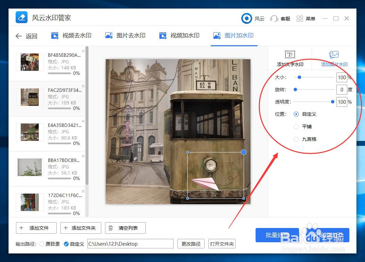Viewport: 365px width, 262px height.
Task: Delete the BF485EB290A file from the list
Action: click(83, 50)
